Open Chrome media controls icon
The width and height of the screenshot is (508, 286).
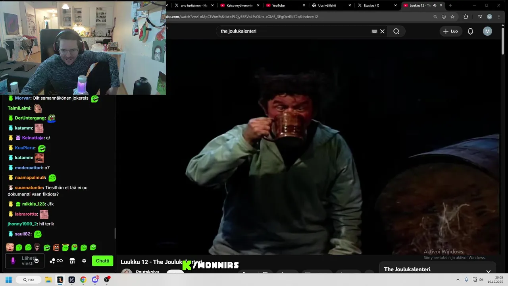click(480, 17)
